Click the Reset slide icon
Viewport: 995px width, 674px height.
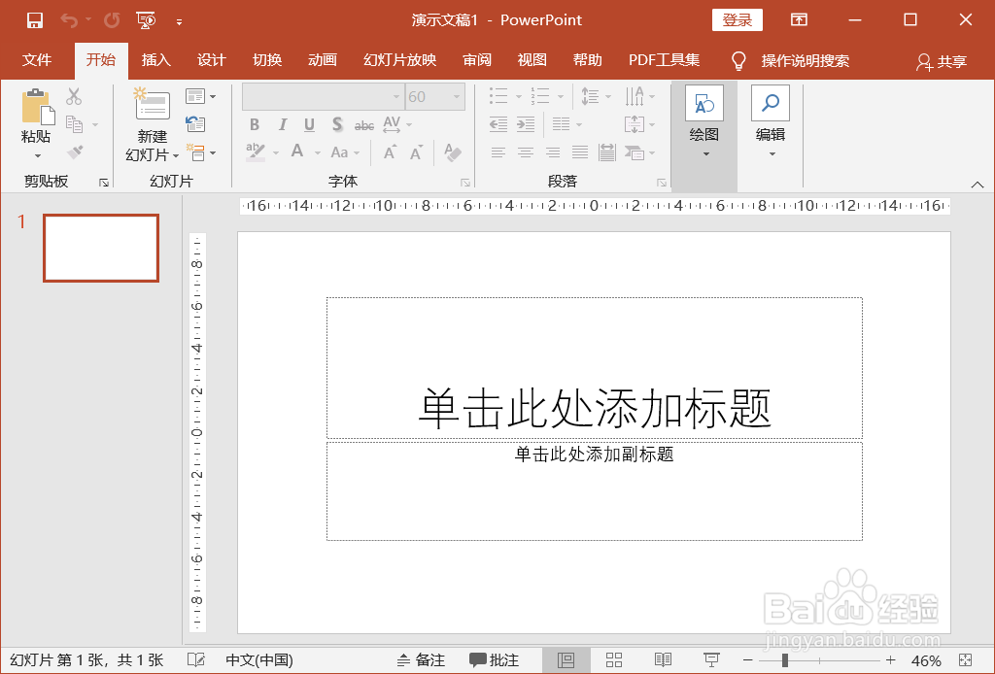click(x=195, y=123)
